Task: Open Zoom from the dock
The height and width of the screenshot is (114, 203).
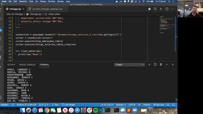Action: click(x=135, y=110)
